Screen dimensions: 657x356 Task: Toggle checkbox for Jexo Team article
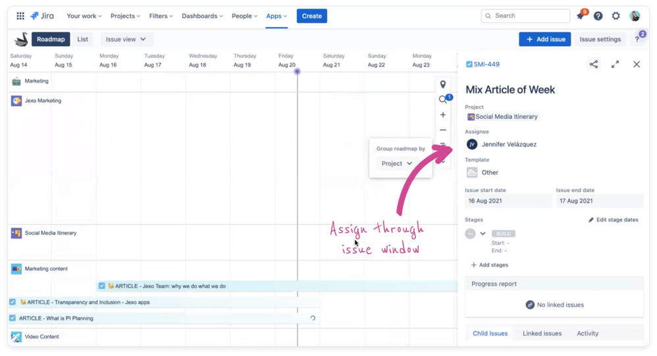click(x=102, y=286)
